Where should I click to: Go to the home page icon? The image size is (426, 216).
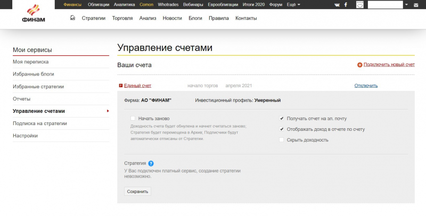pos(73,18)
